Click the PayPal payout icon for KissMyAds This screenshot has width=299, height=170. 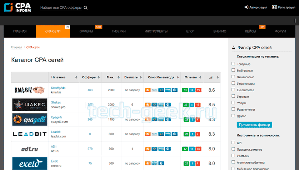[x=154, y=90]
